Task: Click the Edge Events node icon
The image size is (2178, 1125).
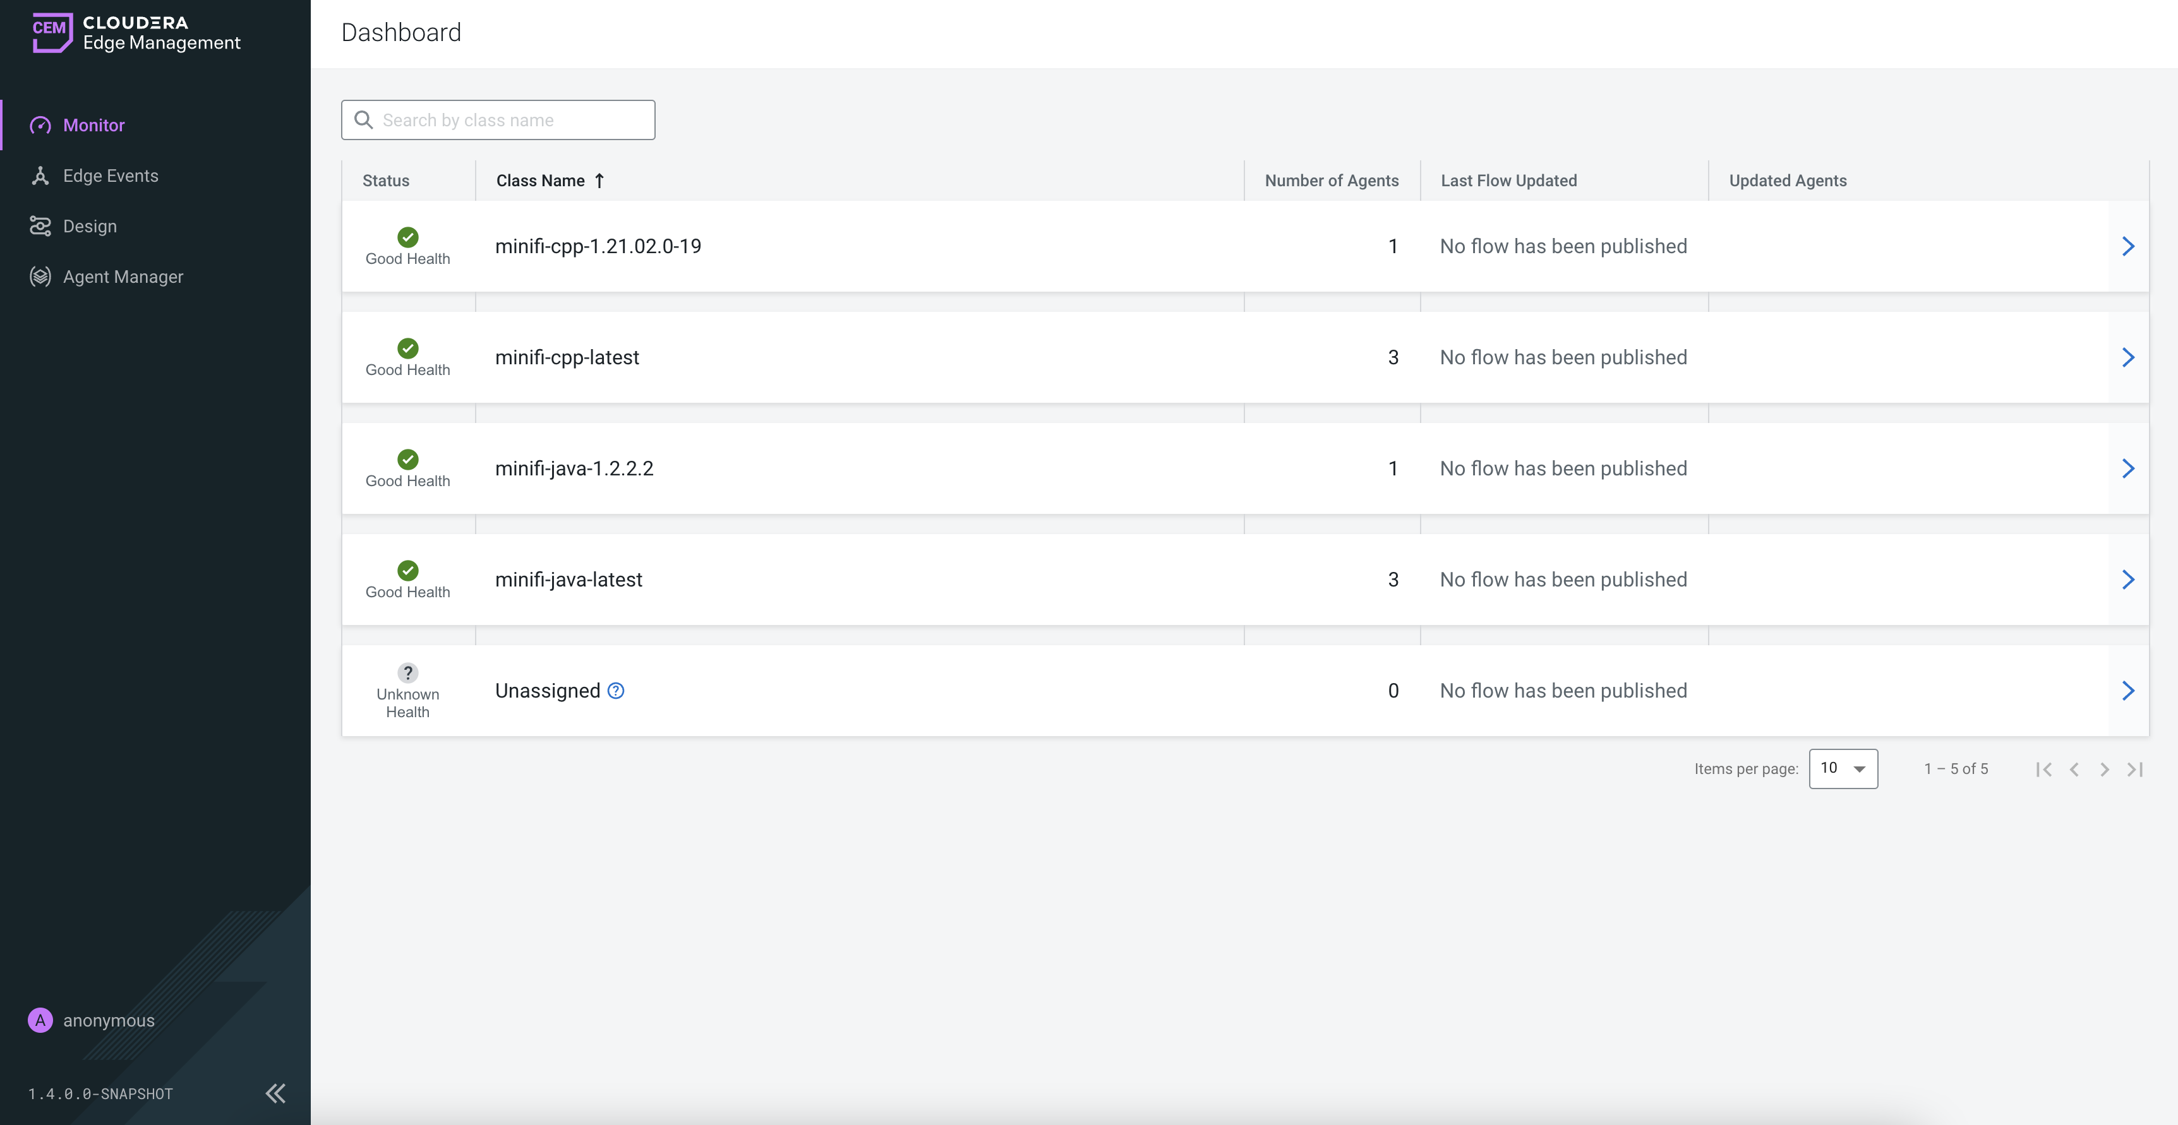Action: pyautogui.click(x=40, y=176)
